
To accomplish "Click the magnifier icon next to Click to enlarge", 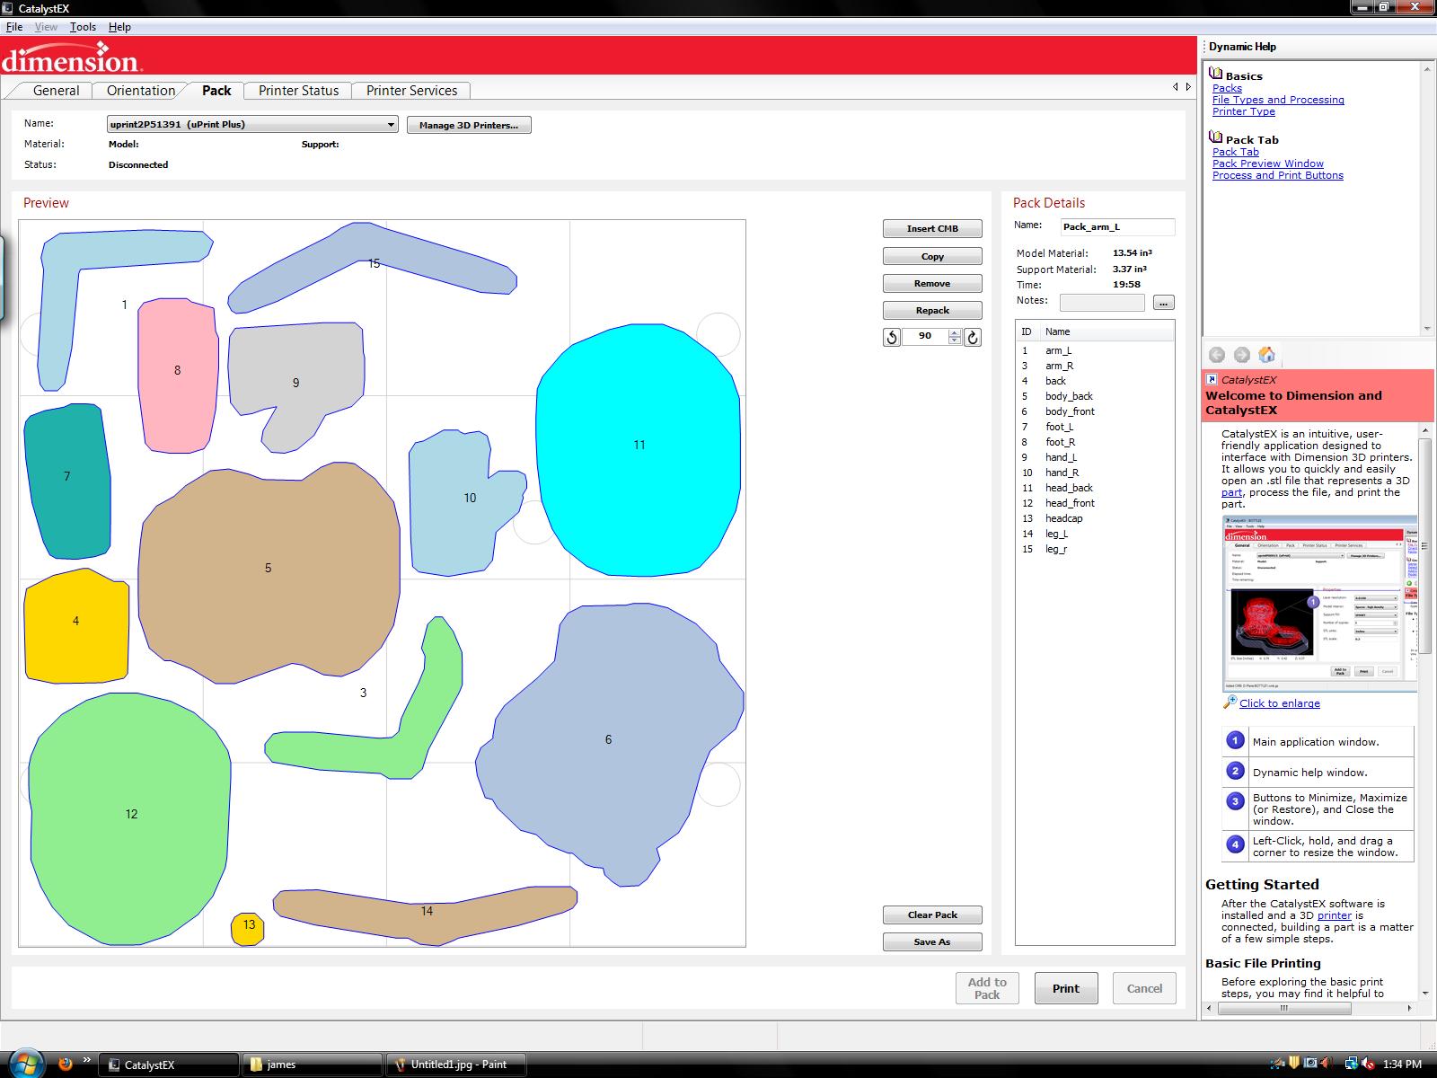I will coord(1230,702).
